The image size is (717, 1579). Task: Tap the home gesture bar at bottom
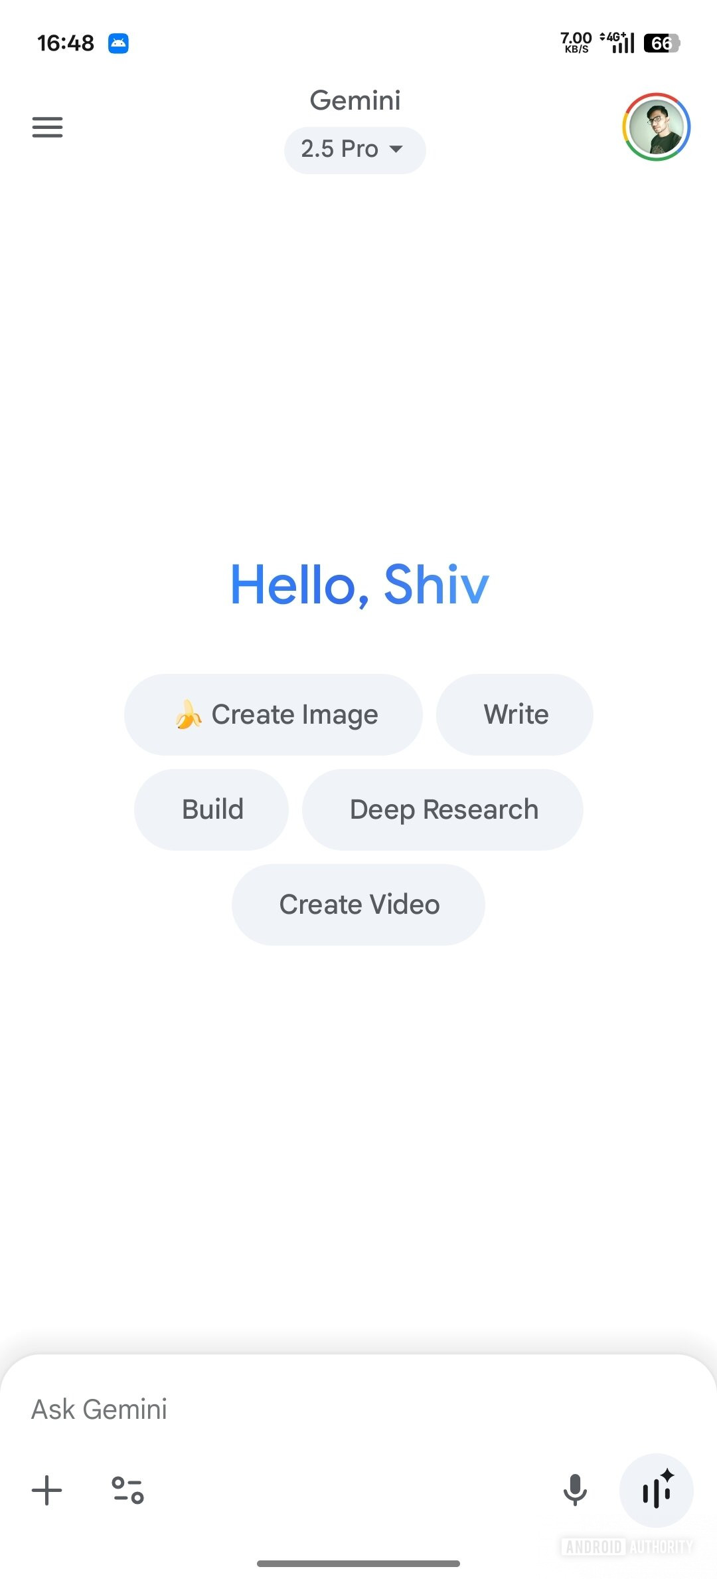coord(358,1563)
